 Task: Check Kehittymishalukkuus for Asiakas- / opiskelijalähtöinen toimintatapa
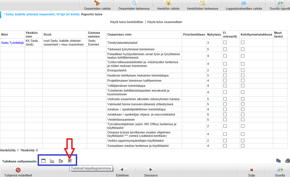click(x=243, y=109)
